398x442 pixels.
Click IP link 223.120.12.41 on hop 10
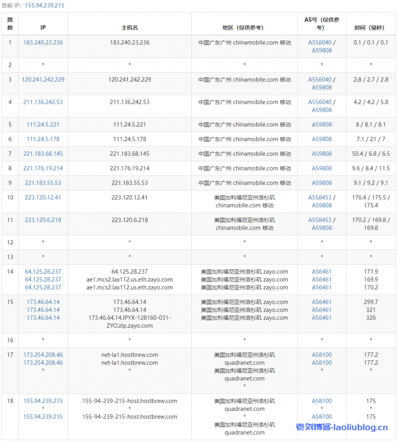(42, 197)
